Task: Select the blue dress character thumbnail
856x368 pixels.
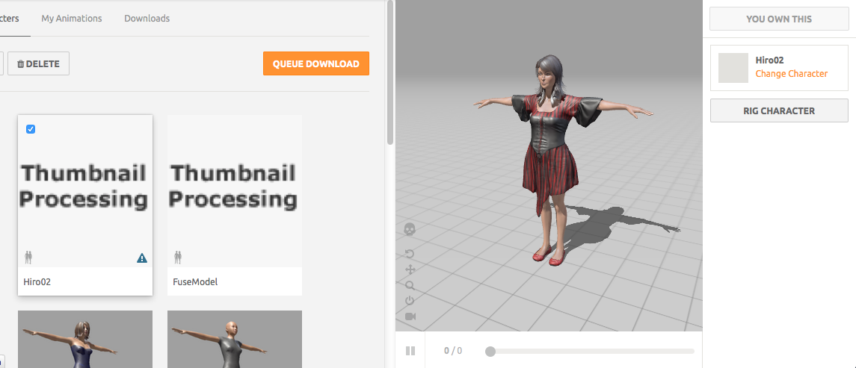Action: (x=85, y=339)
